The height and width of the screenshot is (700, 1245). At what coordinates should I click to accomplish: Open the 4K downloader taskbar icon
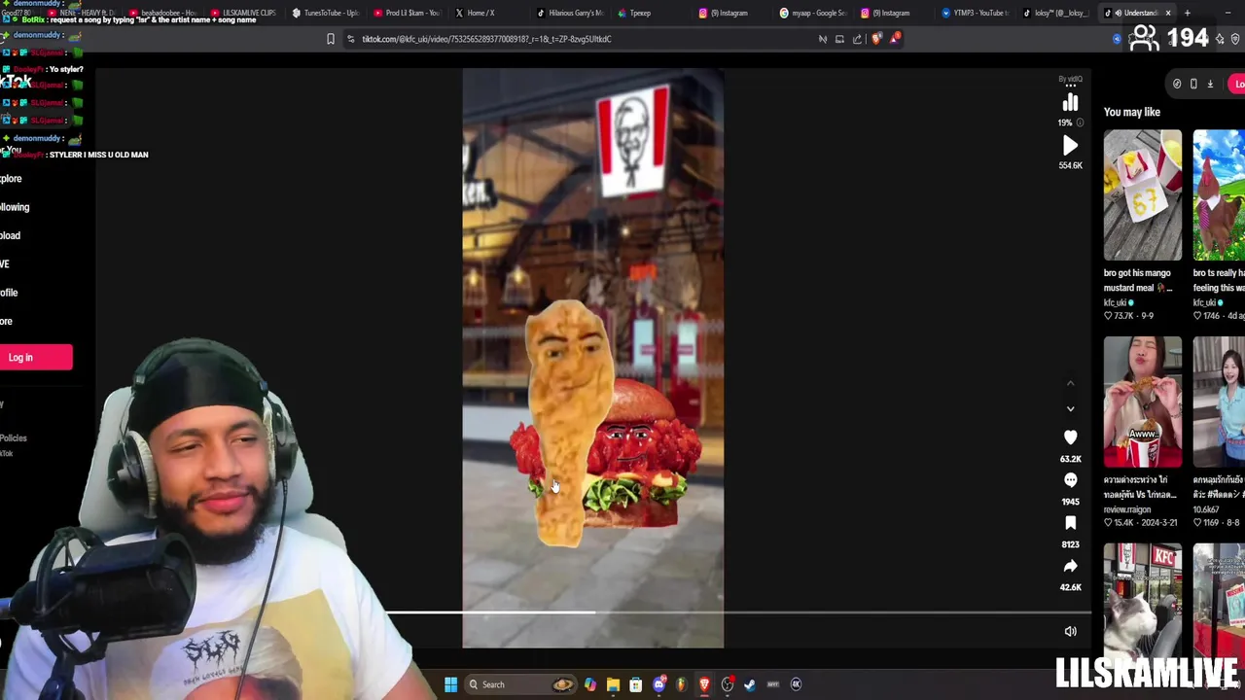click(796, 684)
